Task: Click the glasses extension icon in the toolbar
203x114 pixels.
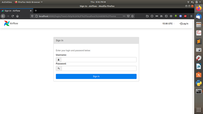Action: [x=157, y=16]
